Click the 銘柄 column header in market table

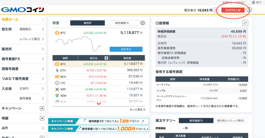pyautogui.click(x=65, y=58)
